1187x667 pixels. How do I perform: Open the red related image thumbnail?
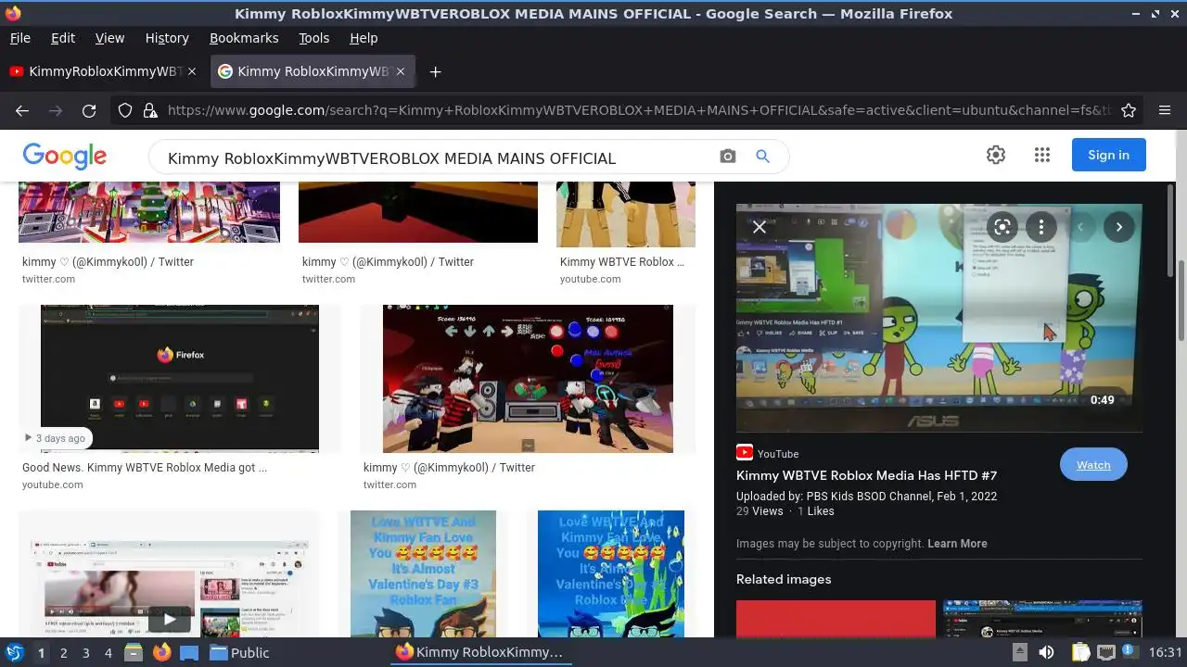[x=836, y=619]
